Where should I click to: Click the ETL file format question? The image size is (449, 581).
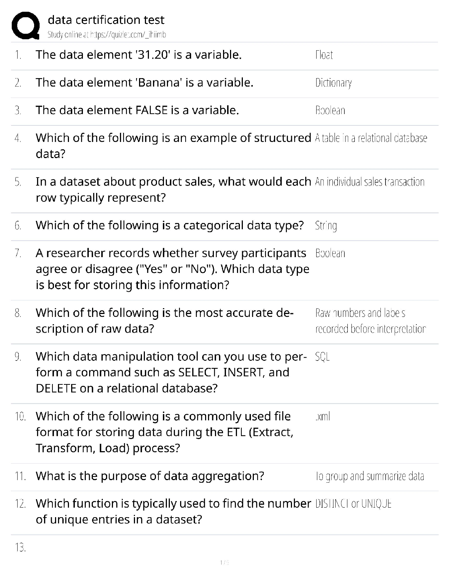tap(164, 432)
